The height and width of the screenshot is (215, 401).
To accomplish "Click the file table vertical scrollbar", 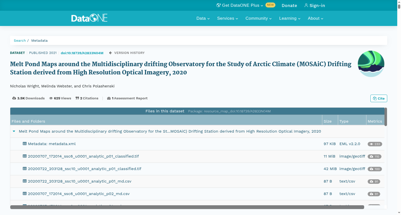I will click(386, 117).
